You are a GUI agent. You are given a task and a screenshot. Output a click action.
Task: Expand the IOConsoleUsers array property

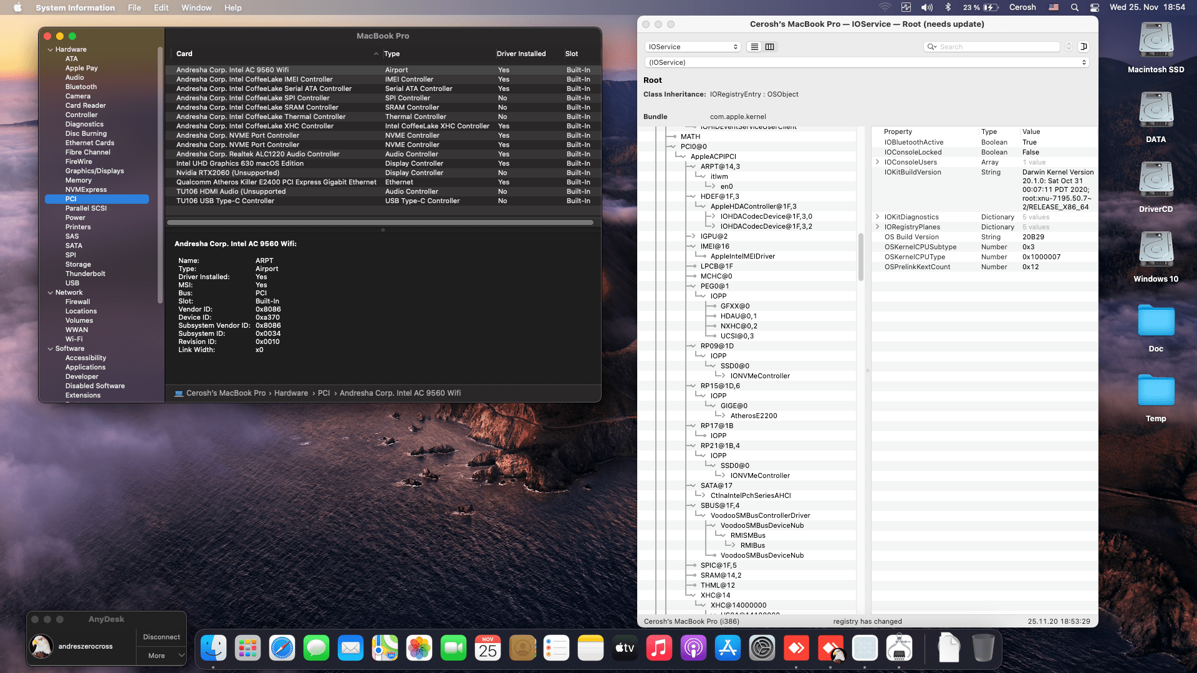878,162
